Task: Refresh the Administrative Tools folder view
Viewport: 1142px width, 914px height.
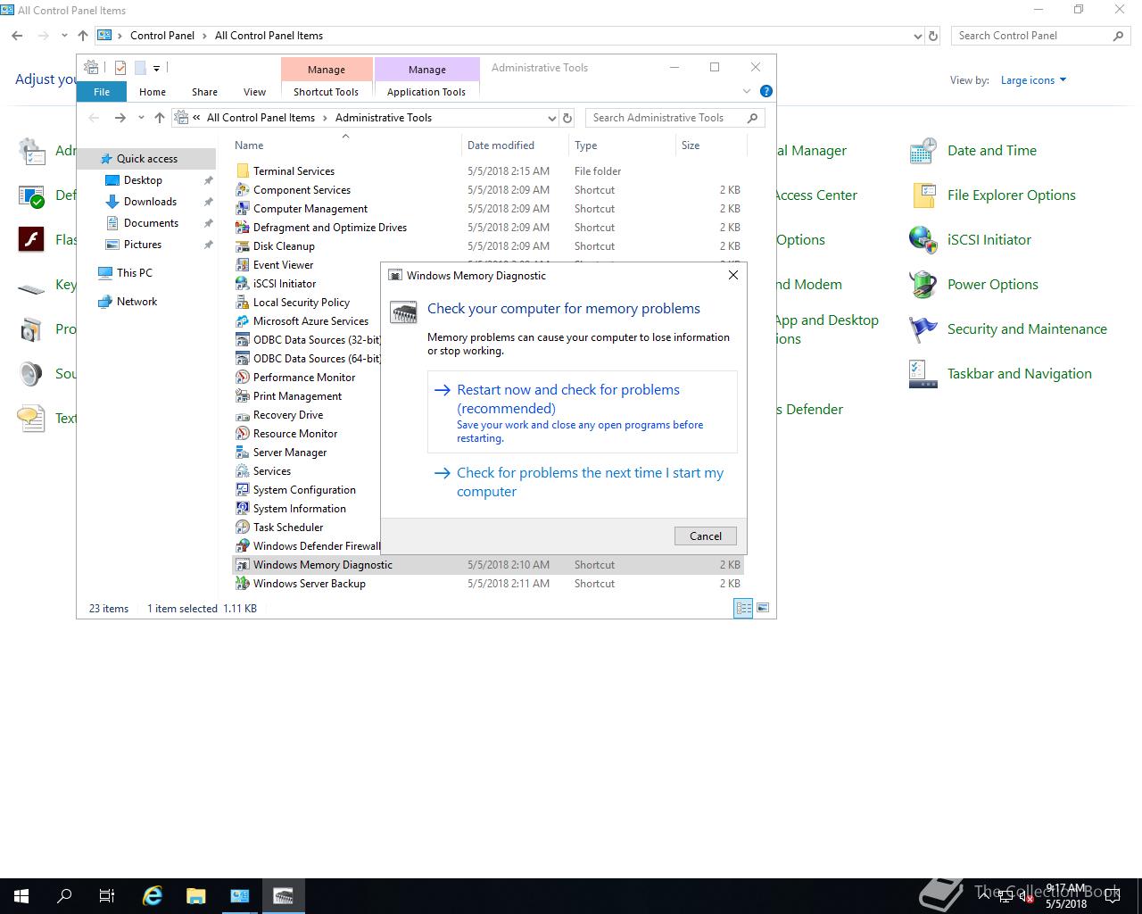Action: 567,118
